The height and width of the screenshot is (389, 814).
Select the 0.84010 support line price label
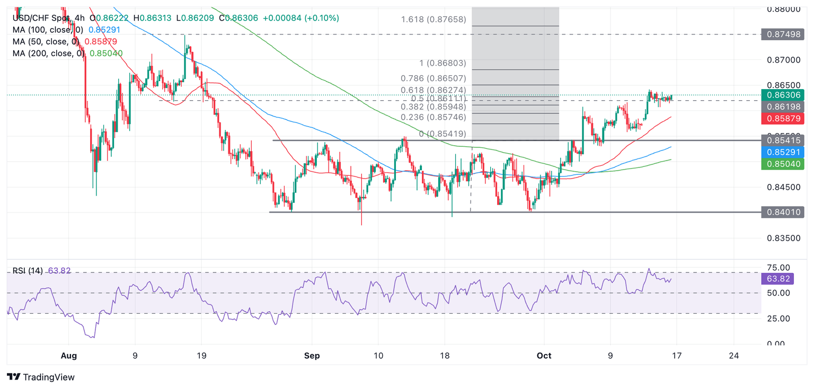pos(783,213)
